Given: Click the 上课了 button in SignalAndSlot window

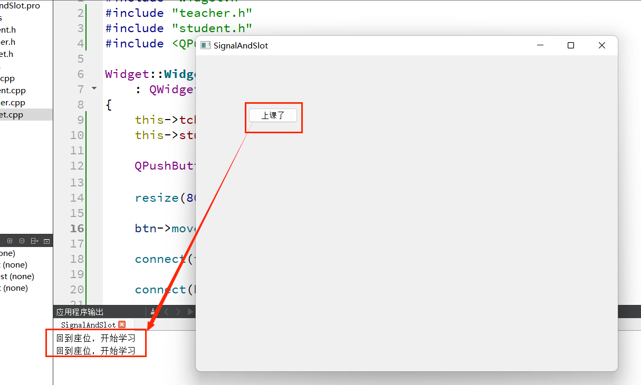Looking at the screenshot, I should click(273, 115).
